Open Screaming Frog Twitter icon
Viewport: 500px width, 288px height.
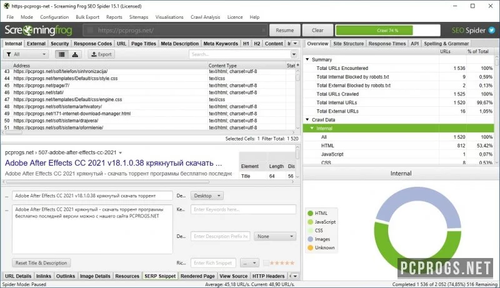(492, 30)
